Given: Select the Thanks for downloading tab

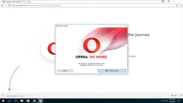Looking at the screenshot, I should (13, 2).
